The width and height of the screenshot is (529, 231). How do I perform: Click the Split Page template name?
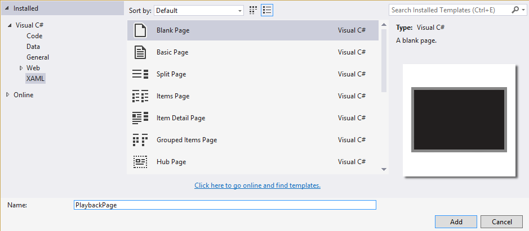coord(171,74)
